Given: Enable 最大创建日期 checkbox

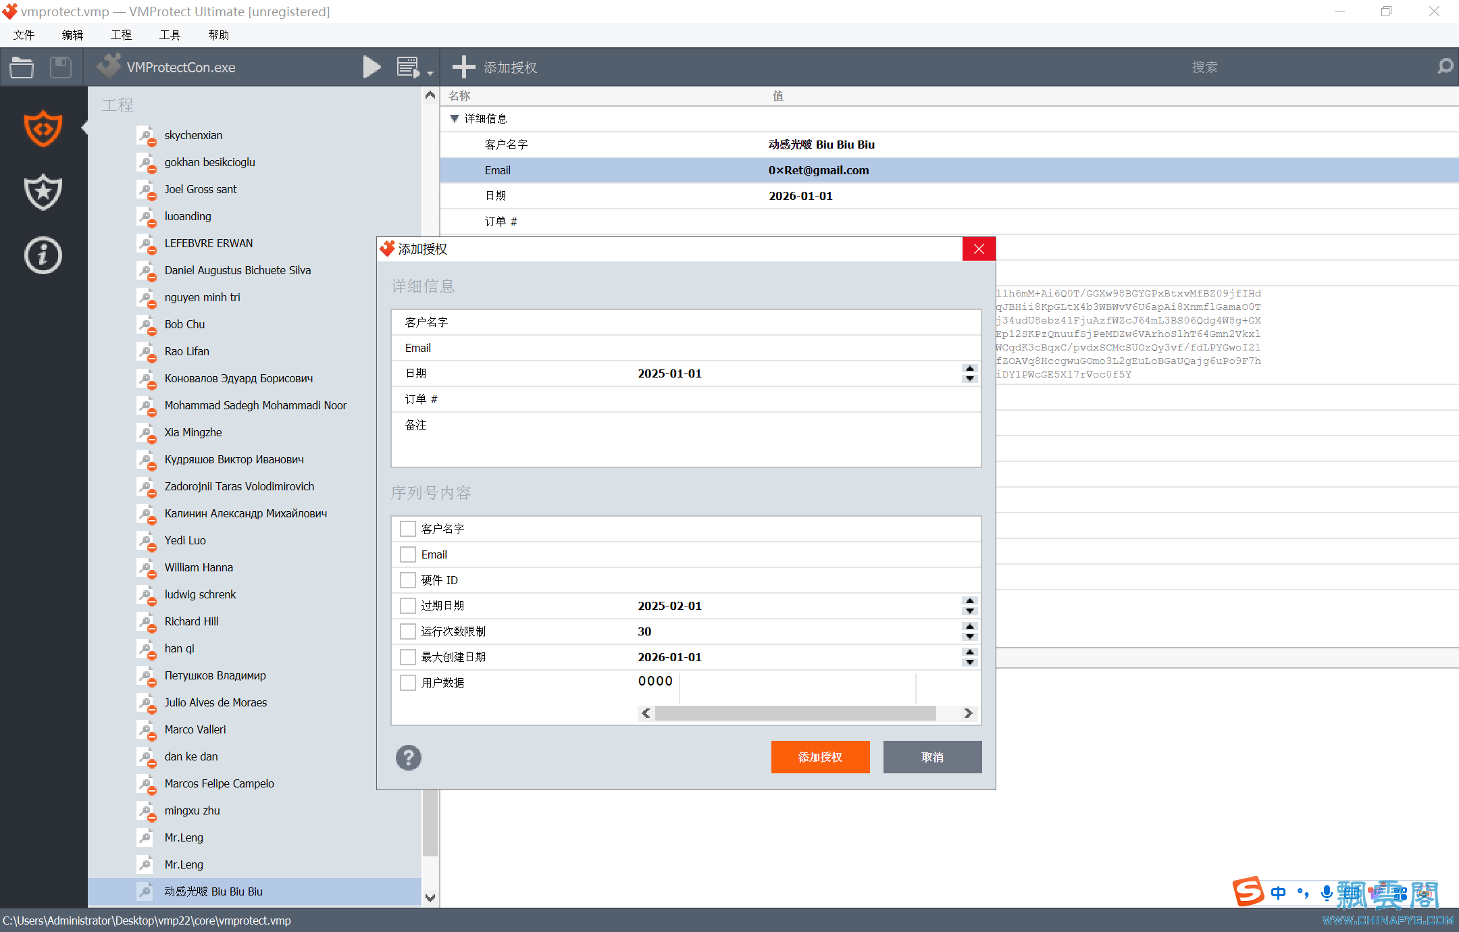Looking at the screenshot, I should (408, 657).
